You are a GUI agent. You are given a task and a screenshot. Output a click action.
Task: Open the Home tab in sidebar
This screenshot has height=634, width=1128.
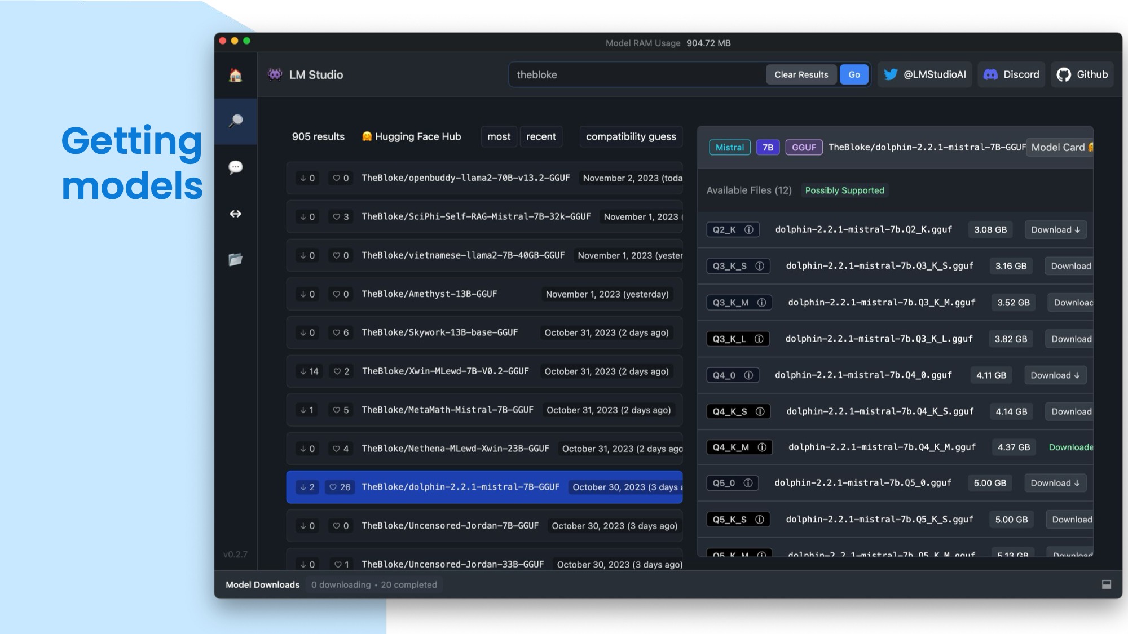click(235, 75)
